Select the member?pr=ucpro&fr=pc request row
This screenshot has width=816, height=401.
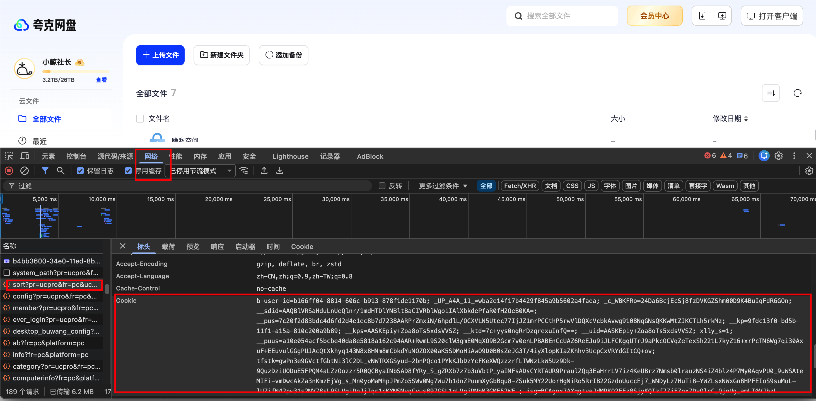(52, 308)
